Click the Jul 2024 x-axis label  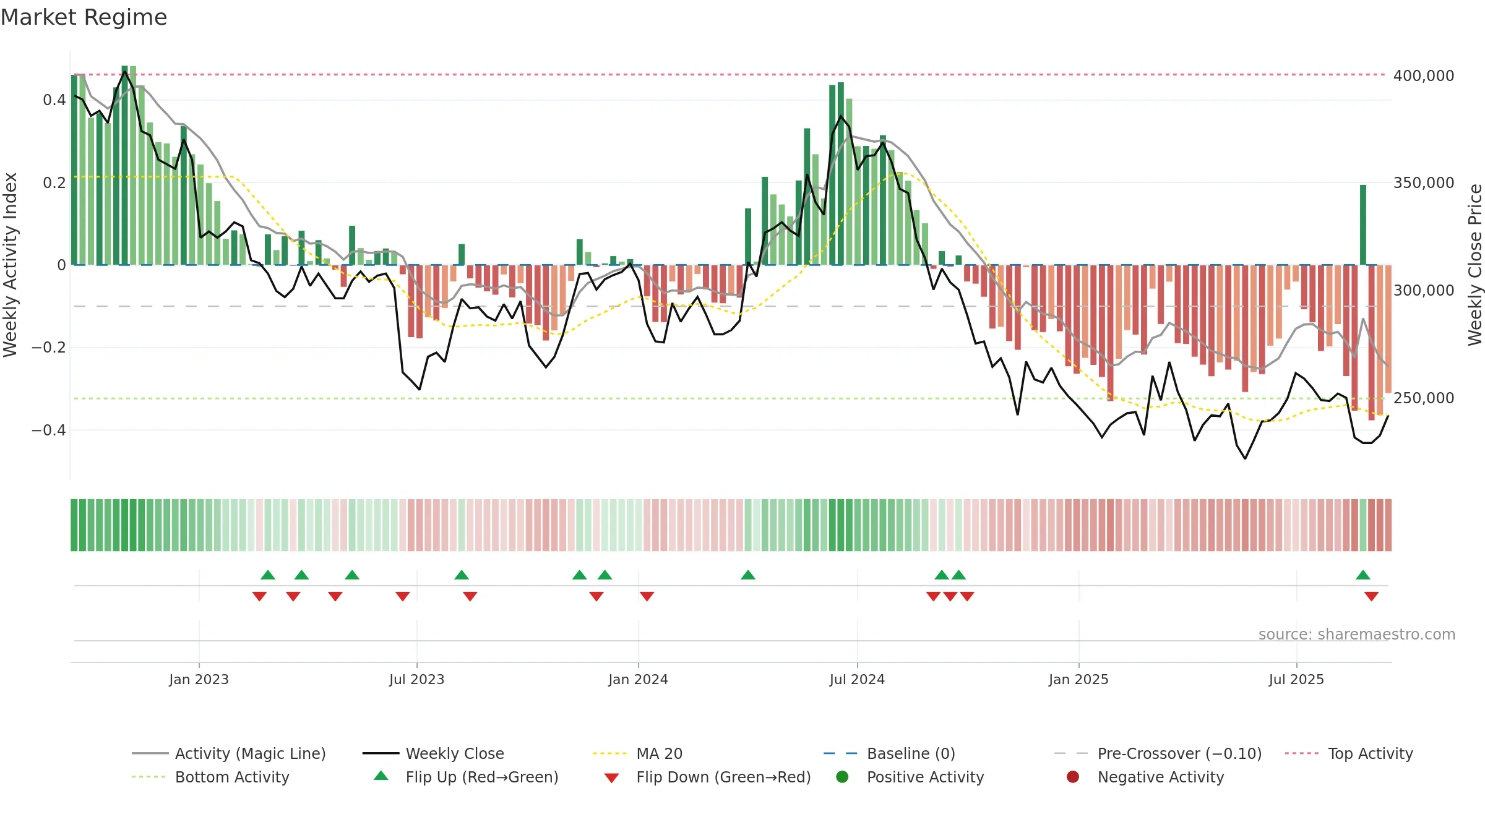click(858, 679)
